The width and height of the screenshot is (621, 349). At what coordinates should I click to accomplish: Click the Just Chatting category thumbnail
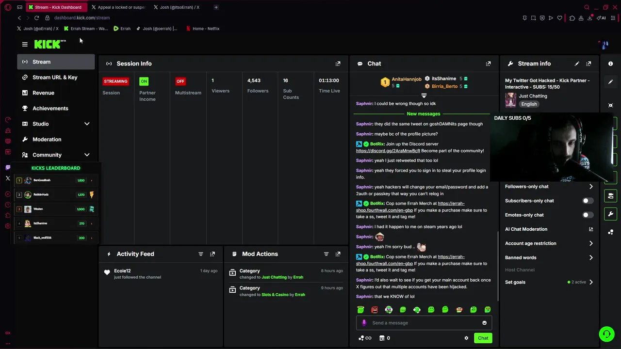coord(510,100)
